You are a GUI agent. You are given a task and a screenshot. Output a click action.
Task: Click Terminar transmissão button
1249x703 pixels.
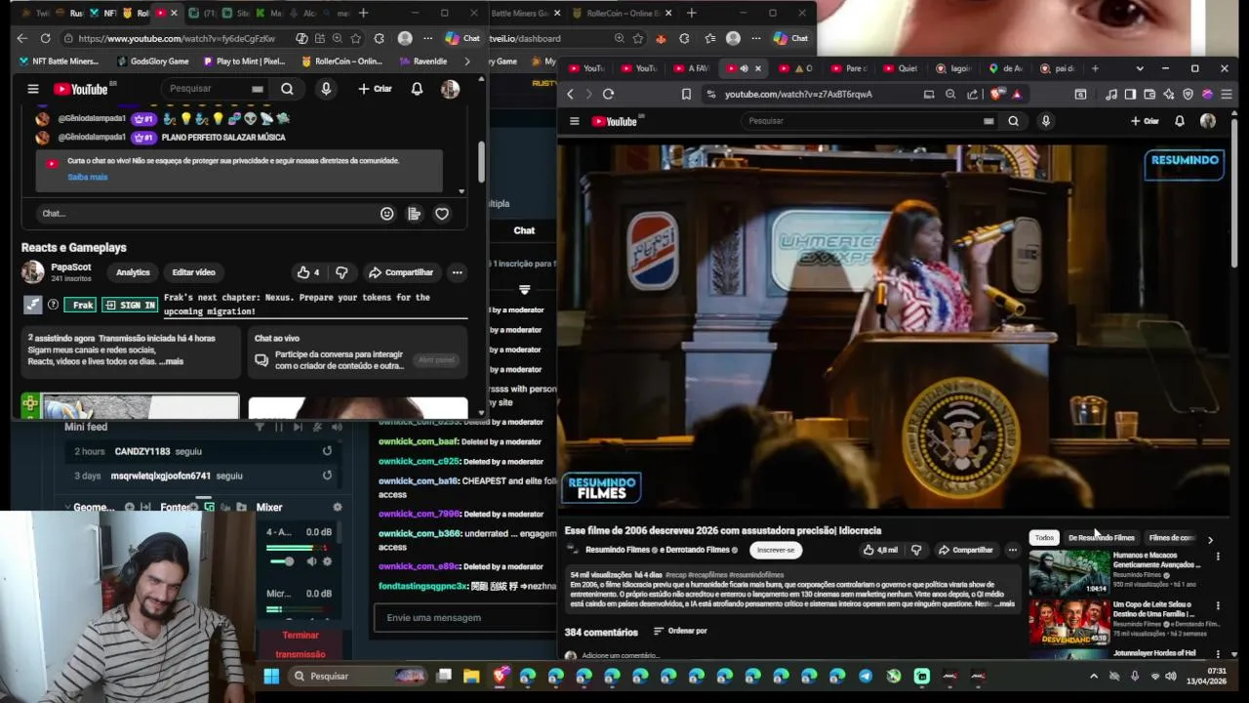[301, 644]
